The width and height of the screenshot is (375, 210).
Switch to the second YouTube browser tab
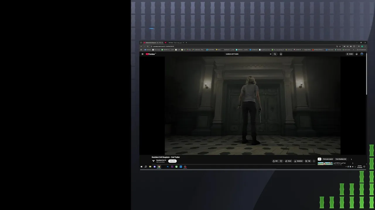tap(175, 43)
